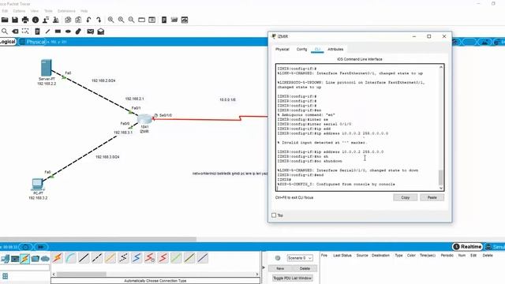Choose the console cable type
505x284 pixels.
(71, 258)
